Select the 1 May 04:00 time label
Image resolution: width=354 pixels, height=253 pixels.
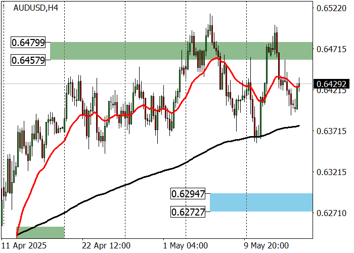coord(185,246)
